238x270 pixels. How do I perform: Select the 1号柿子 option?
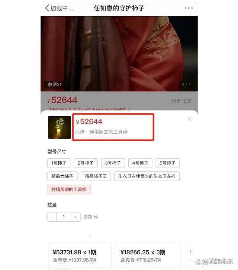click(59, 163)
